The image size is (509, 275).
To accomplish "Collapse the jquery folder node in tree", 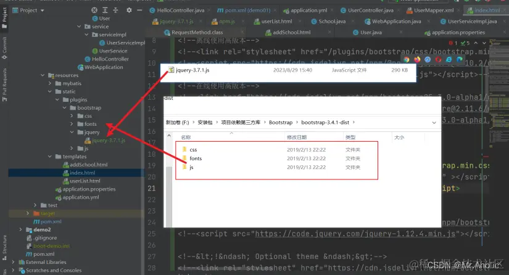I will (x=72, y=132).
